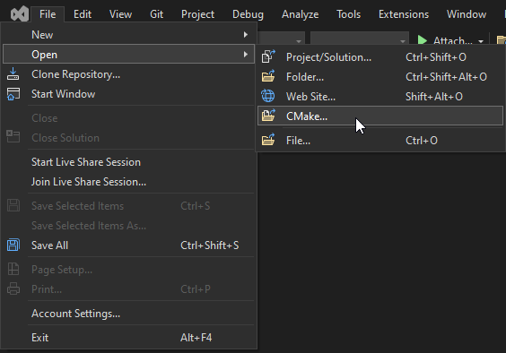Open the Git menu

click(156, 14)
